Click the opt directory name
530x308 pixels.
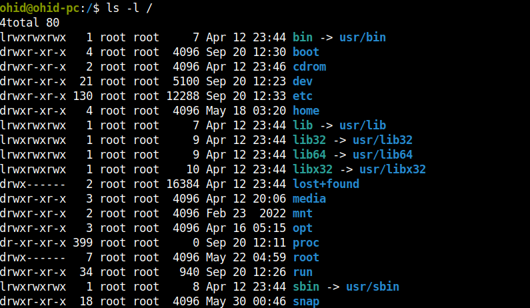tap(303, 228)
